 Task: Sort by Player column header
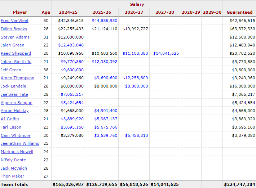[20, 12]
